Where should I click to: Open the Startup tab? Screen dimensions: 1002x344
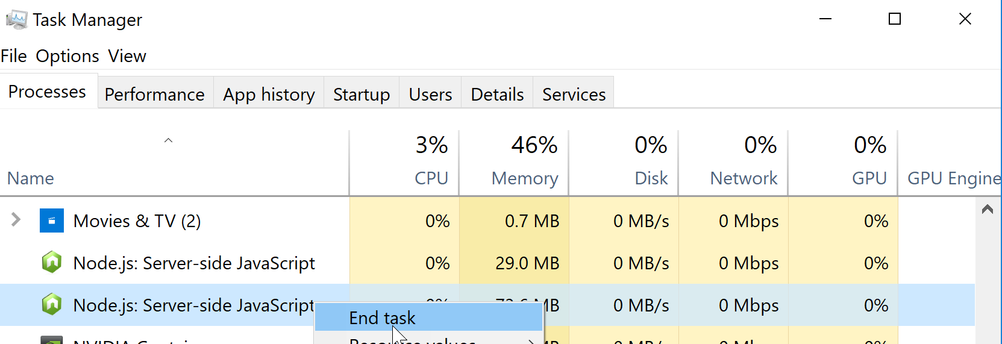[x=362, y=94]
